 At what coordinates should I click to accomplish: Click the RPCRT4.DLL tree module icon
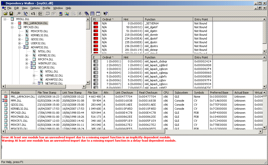coord(34,59)
